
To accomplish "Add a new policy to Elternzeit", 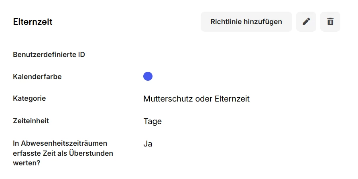I will pos(246,22).
